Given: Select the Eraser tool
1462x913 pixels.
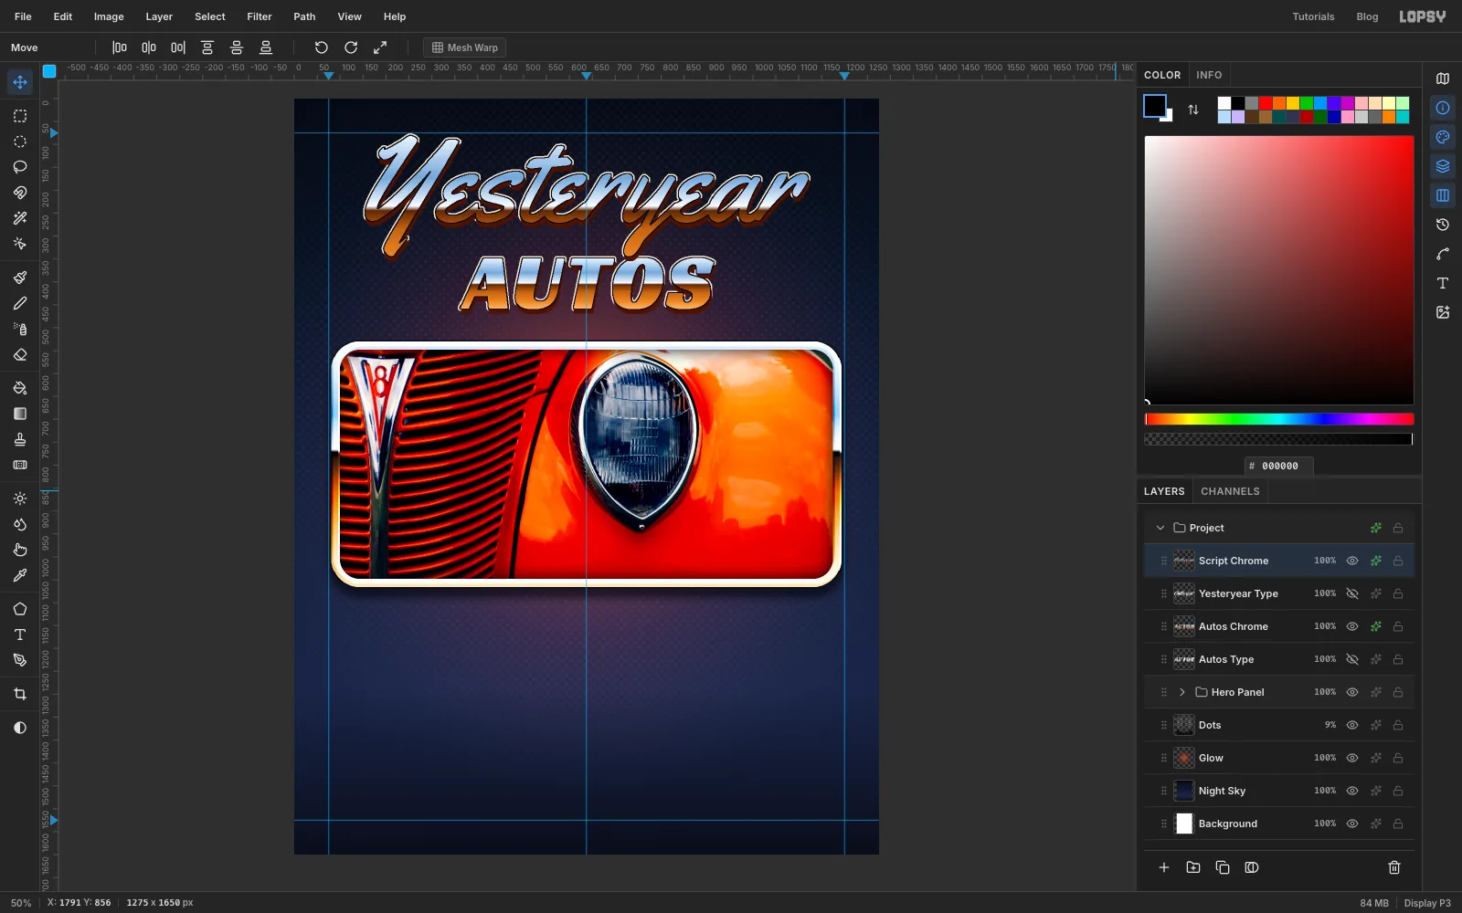Looking at the screenshot, I should [x=20, y=354].
